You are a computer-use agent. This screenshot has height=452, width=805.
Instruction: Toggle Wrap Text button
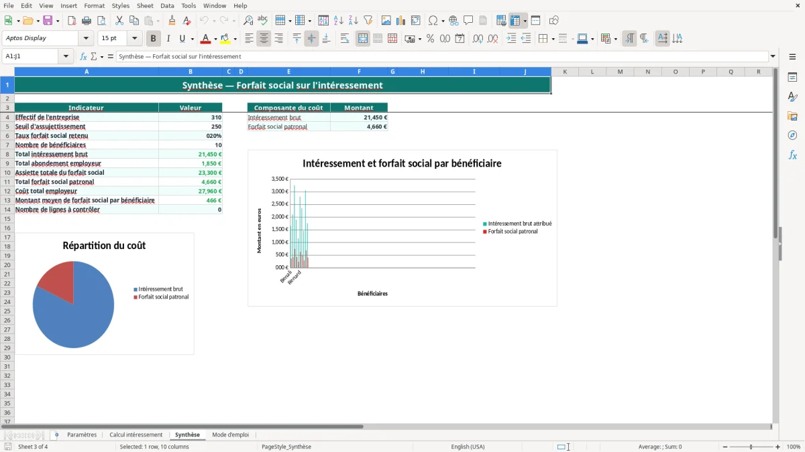345,39
